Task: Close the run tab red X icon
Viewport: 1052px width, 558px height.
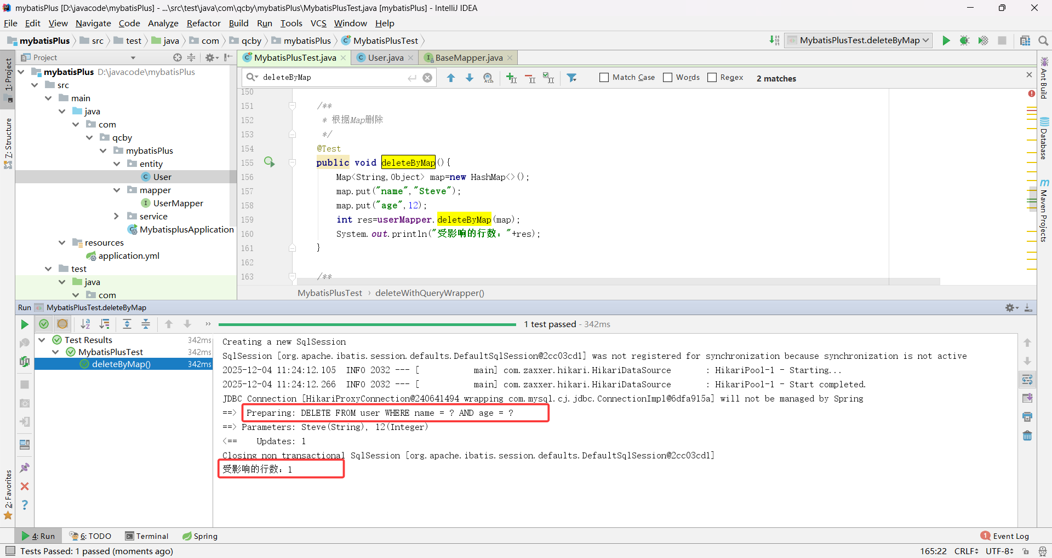Action: (x=25, y=486)
